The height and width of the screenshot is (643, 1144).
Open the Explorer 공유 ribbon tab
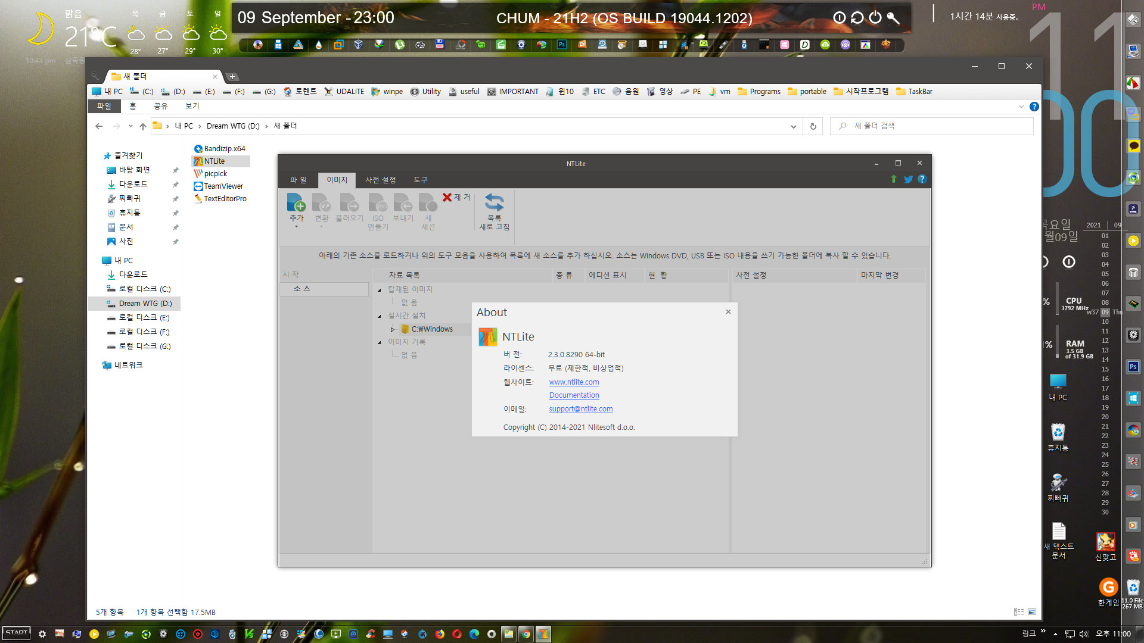(160, 106)
